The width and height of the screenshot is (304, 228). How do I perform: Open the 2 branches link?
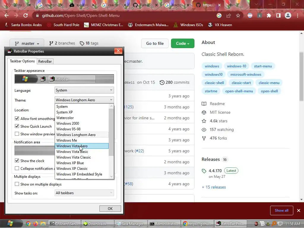[x=62, y=43]
